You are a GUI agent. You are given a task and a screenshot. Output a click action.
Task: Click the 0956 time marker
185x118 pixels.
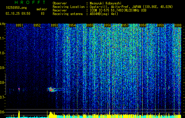[107, 25]
